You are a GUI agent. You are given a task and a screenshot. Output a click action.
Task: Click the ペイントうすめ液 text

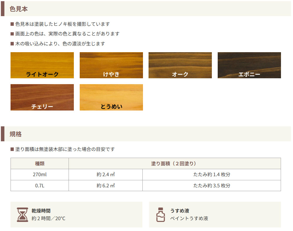[x=189, y=218]
